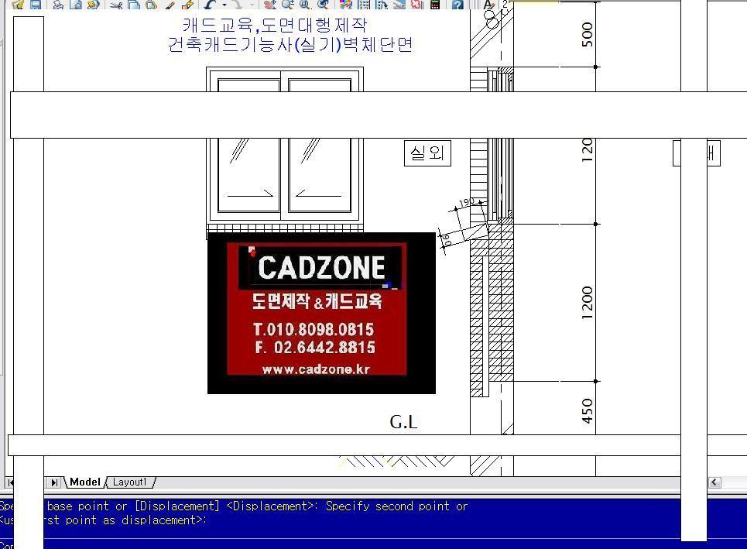Open Help with the question mark icon
Viewport: 747px width, 549px height.
click(x=457, y=5)
